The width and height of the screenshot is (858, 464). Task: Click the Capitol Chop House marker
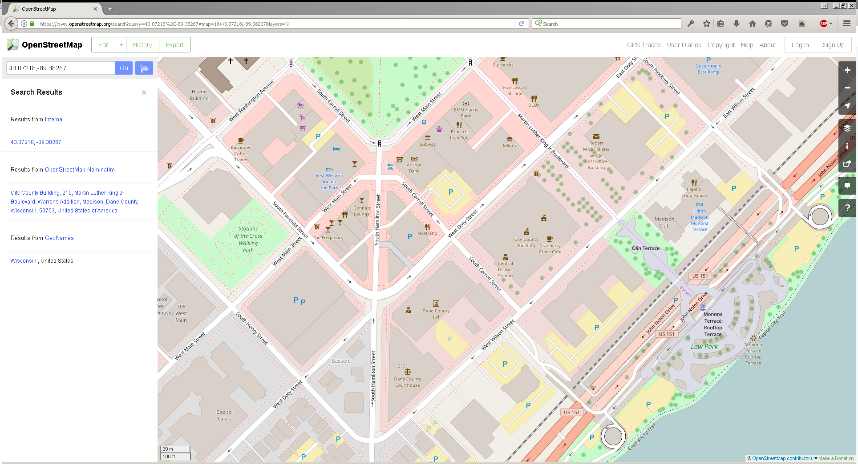pyautogui.click(x=694, y=182)
